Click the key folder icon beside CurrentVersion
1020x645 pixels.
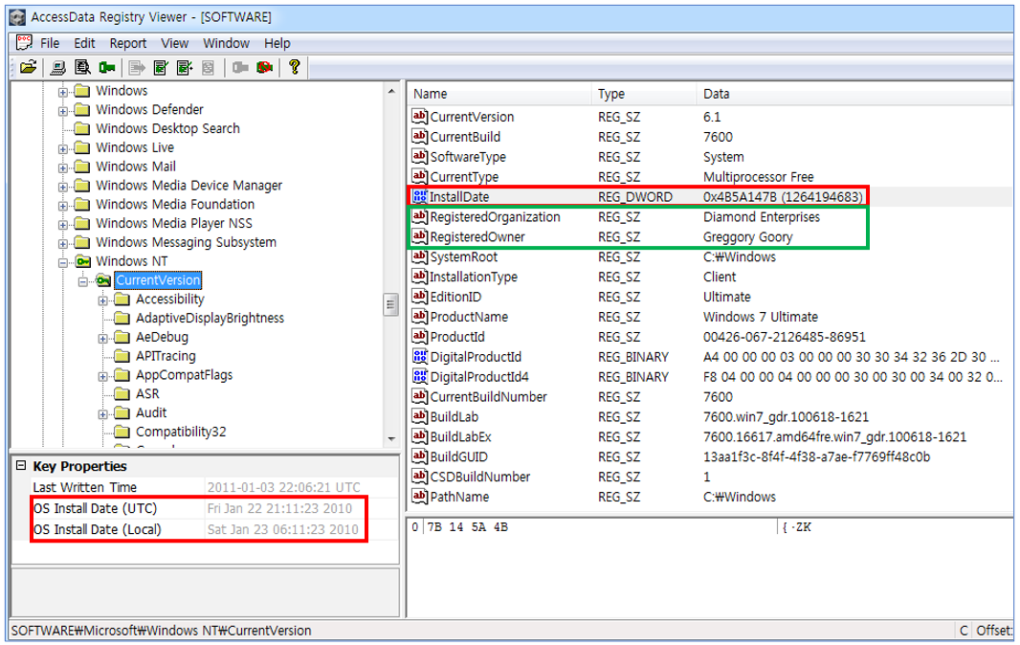102,279
